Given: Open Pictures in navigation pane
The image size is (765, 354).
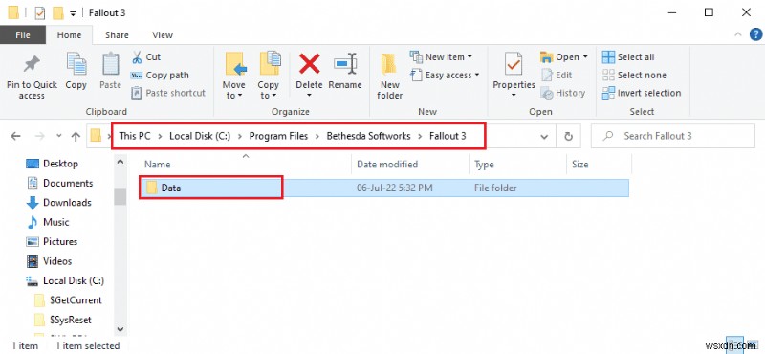Looking at the screenshot, I should 52,242.
